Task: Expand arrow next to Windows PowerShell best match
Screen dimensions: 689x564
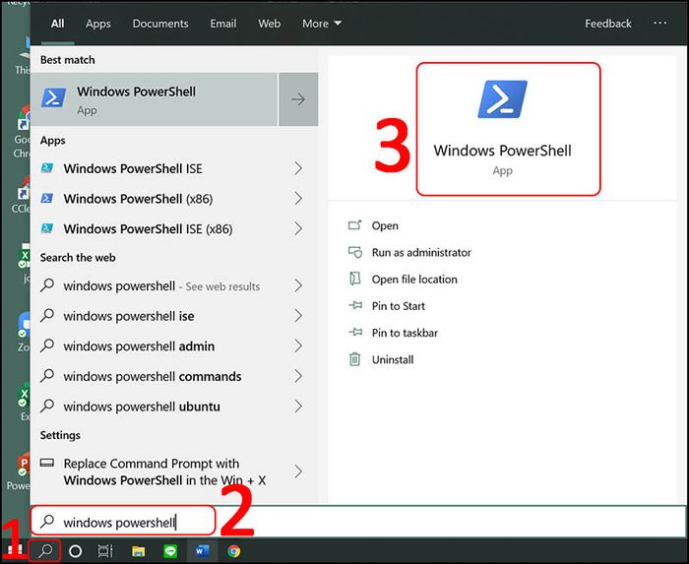Action: coord(298,99)
